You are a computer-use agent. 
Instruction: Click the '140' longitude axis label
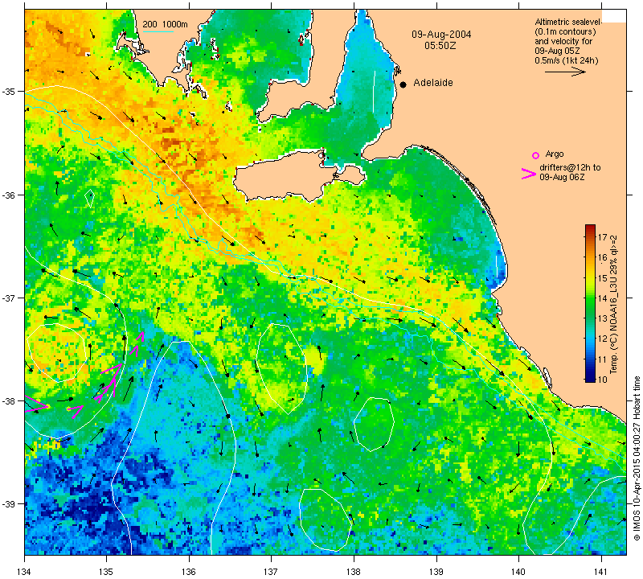click(518, 571)
